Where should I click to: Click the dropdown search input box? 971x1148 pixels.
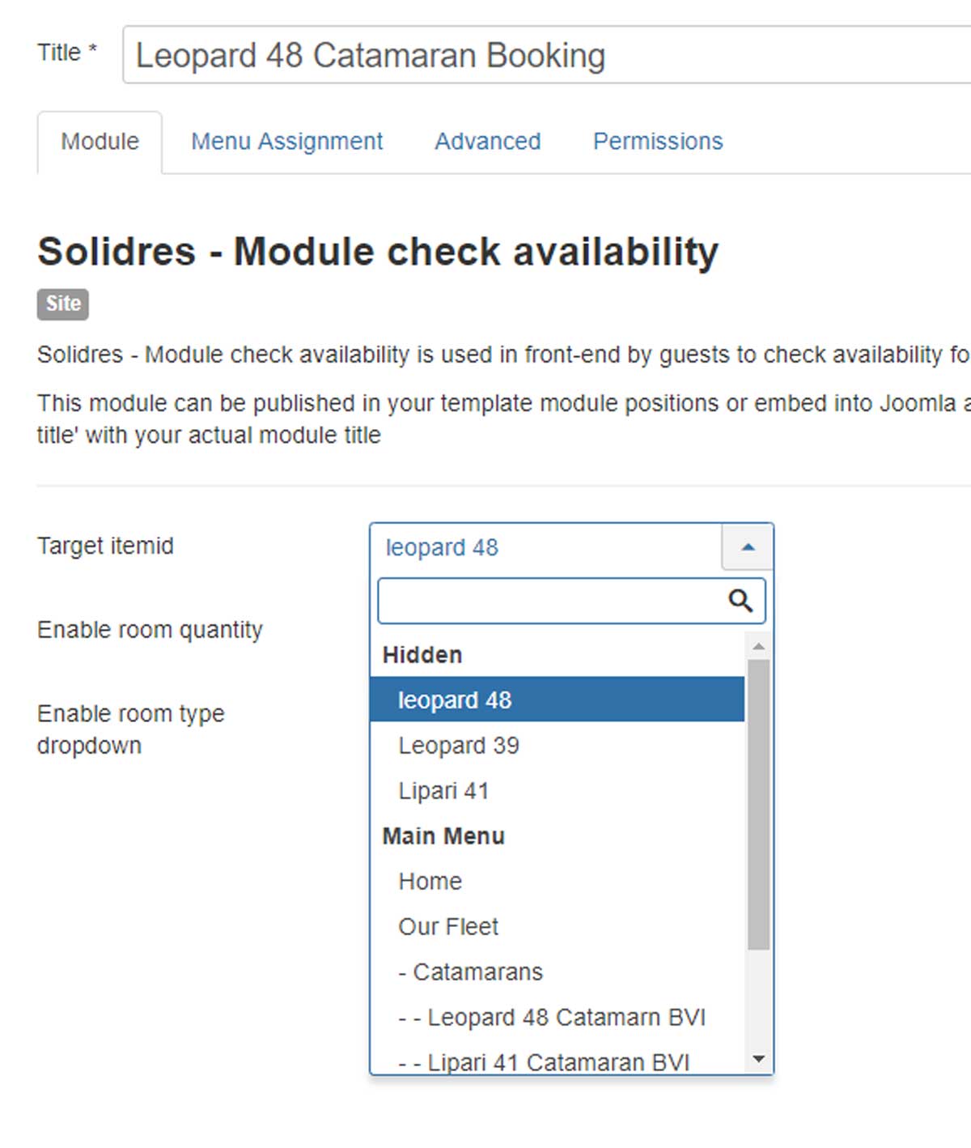(550, 601)
